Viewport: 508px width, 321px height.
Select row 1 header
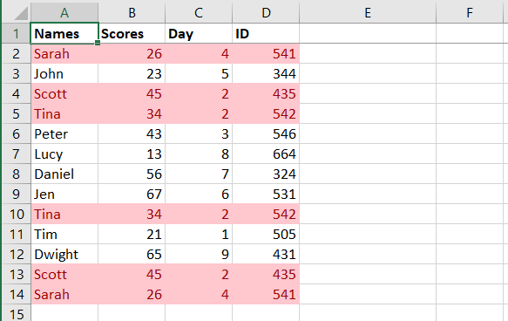coord(17,33)
